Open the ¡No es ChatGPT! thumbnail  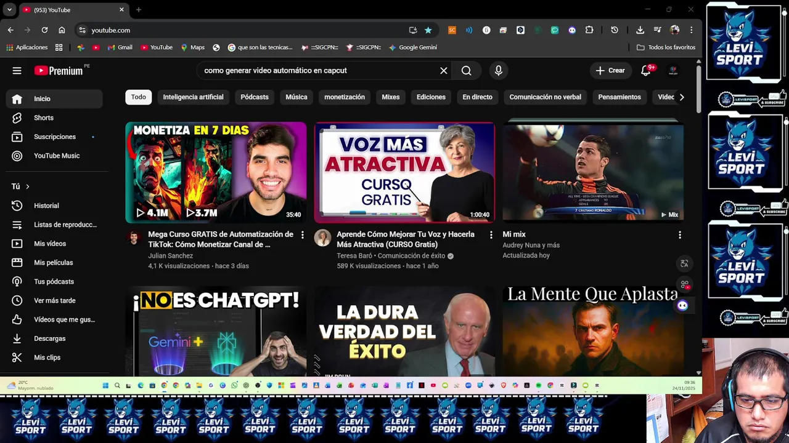(216, 331)
